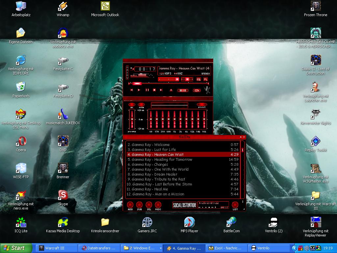Select track 6 Gamma Ray - Changes
Viewport: 337px width, 253px height.
(x=183, y=165)
